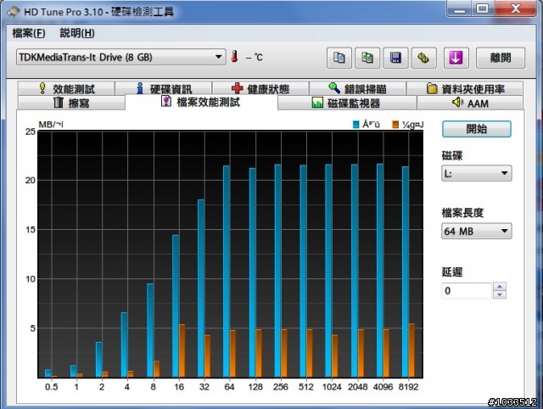Click the copy text to clipboard icon

[x=339, y=58]
